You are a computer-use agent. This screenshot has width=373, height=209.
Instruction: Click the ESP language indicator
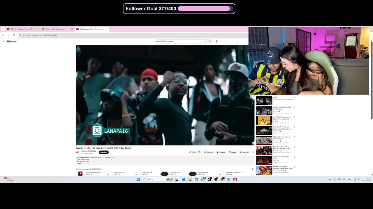click(349, 179)
